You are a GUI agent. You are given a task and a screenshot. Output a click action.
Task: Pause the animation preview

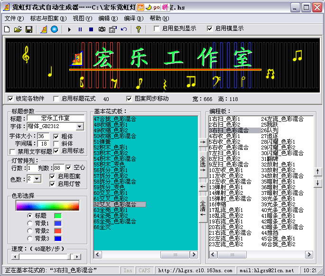click(x=80, y=29)
